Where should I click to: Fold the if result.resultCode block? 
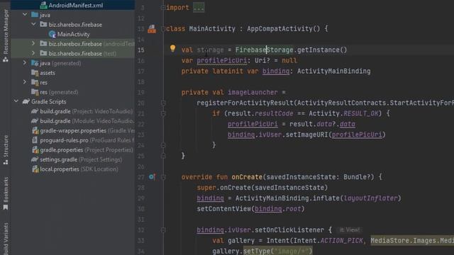point(163,113)
